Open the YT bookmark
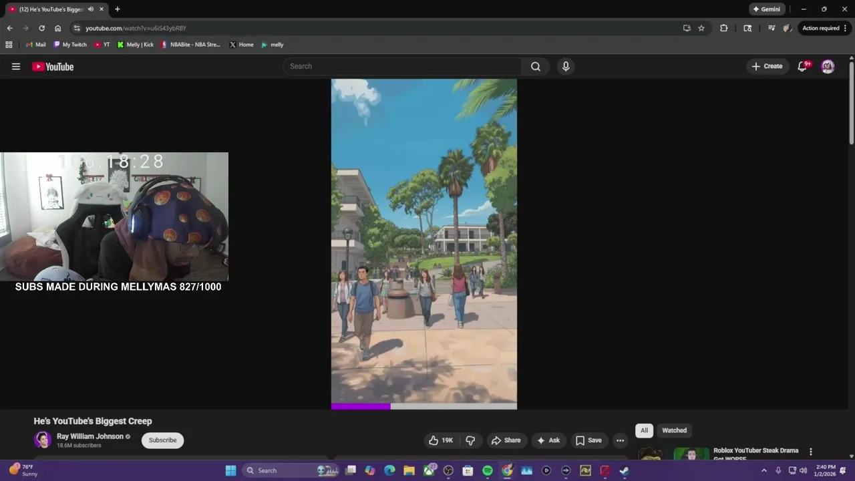 [x=102, y=45]
